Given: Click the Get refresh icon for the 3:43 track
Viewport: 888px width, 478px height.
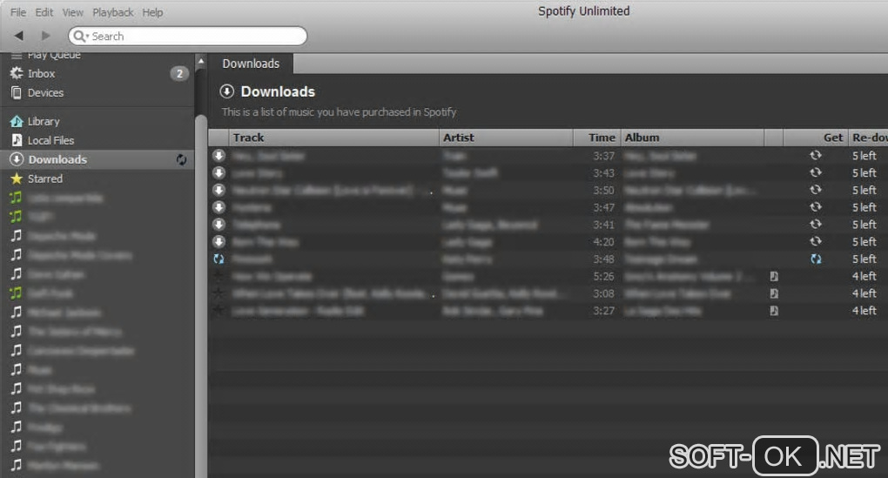Looking at the screenshot, I should [x=816, y=172].
